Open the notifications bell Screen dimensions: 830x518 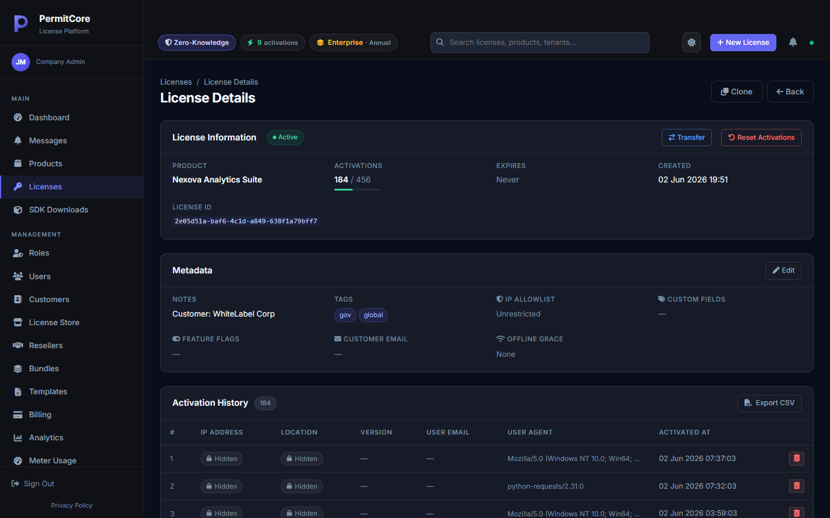pos(793,42)
